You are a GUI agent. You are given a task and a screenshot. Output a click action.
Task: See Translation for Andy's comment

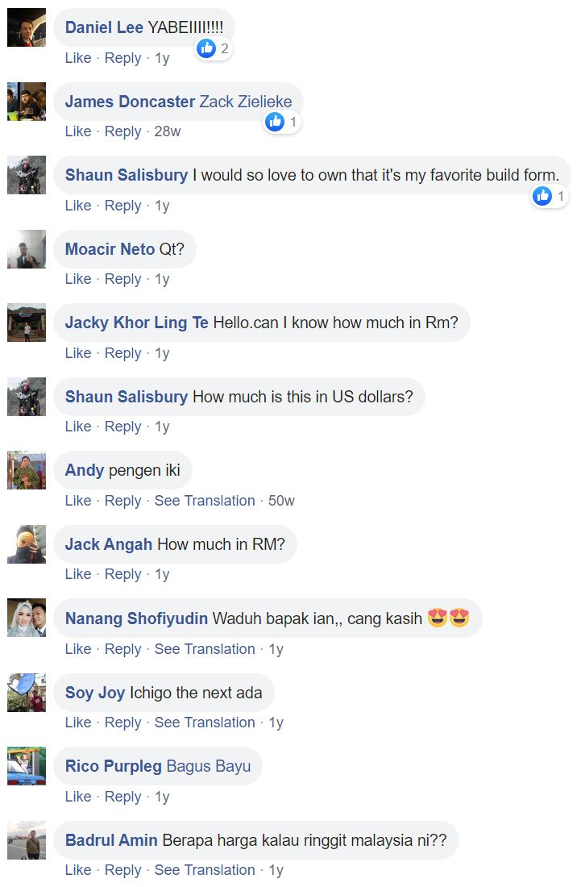pyautogui.click(x=205, y=501)
